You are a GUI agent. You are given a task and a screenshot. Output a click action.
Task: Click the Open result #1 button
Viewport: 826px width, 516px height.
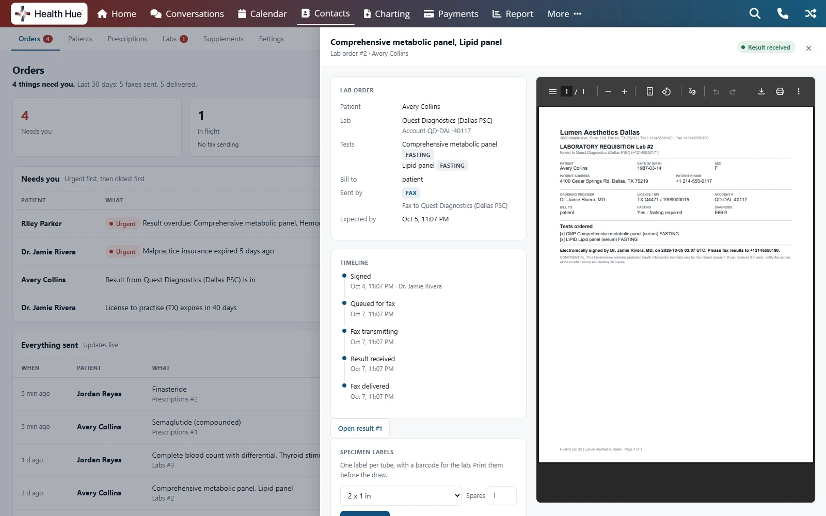tap(360, 428)
